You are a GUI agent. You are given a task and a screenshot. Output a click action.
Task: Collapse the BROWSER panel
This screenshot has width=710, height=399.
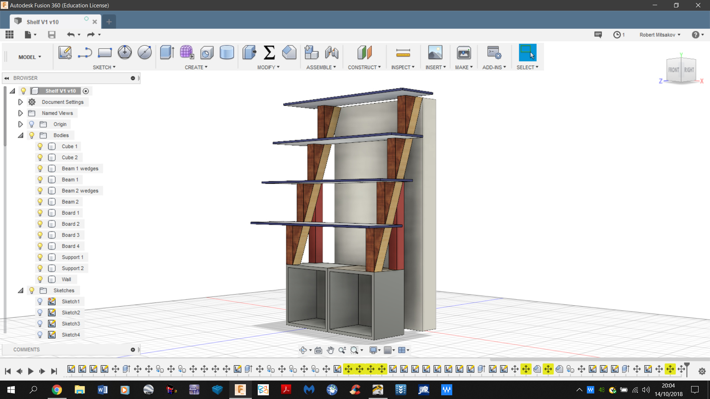(7, 78)
